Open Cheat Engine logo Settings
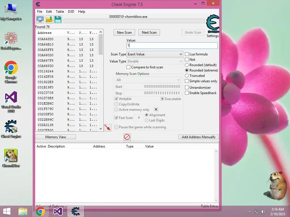Image resolution: width=290 pixels, height=217 pixels. click(213, 26)
